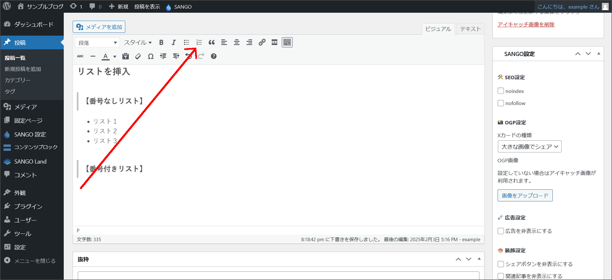The image size is (612, 280).
Task: Apply italic formatting
Action: [174, 42]
